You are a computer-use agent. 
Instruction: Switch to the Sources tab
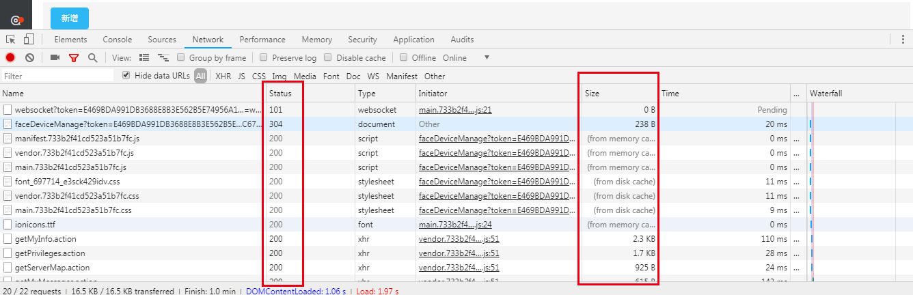(x=162, y=40)
